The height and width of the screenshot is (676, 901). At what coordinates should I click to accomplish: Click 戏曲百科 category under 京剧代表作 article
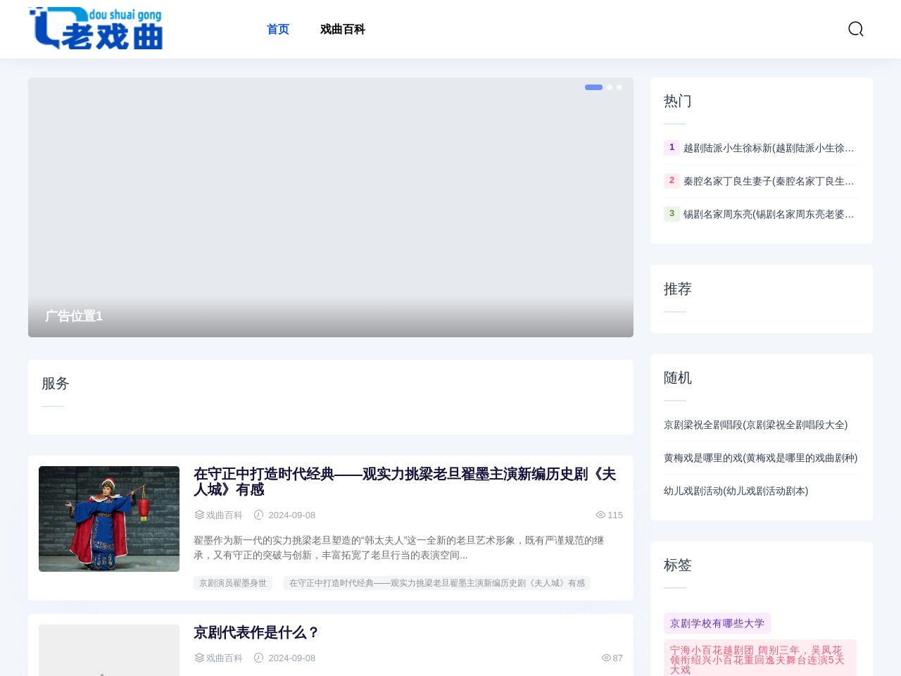[224, 658]
